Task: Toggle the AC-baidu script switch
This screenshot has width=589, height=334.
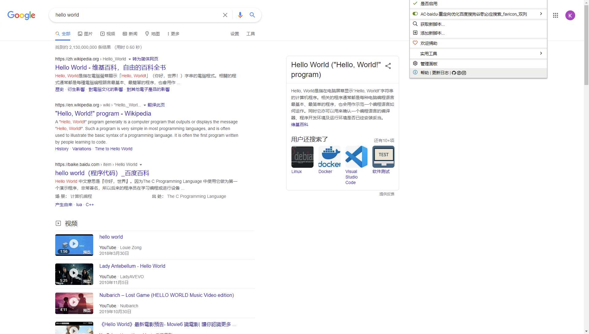Action: point(415,14)
